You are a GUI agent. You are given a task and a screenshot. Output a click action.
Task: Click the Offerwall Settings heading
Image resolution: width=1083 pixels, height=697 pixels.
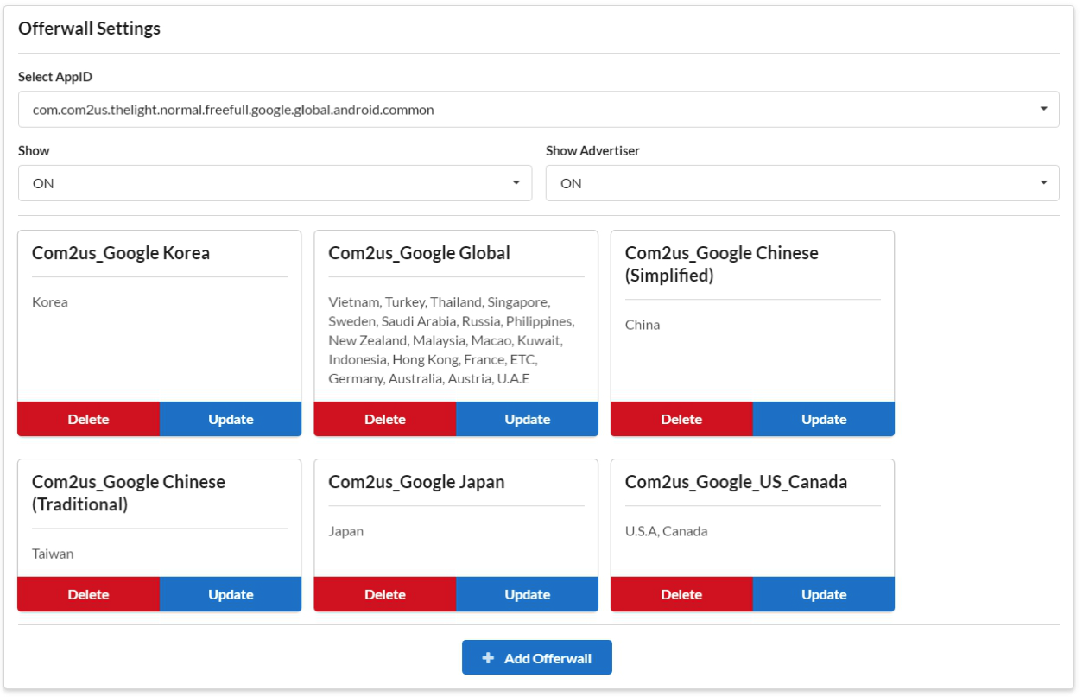point(90,28)
